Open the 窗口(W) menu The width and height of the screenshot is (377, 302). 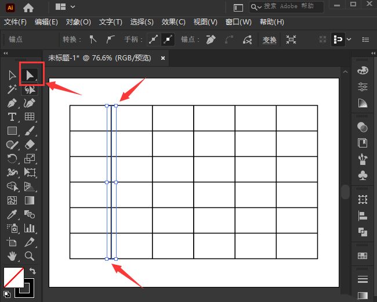[x=238, y=22]
